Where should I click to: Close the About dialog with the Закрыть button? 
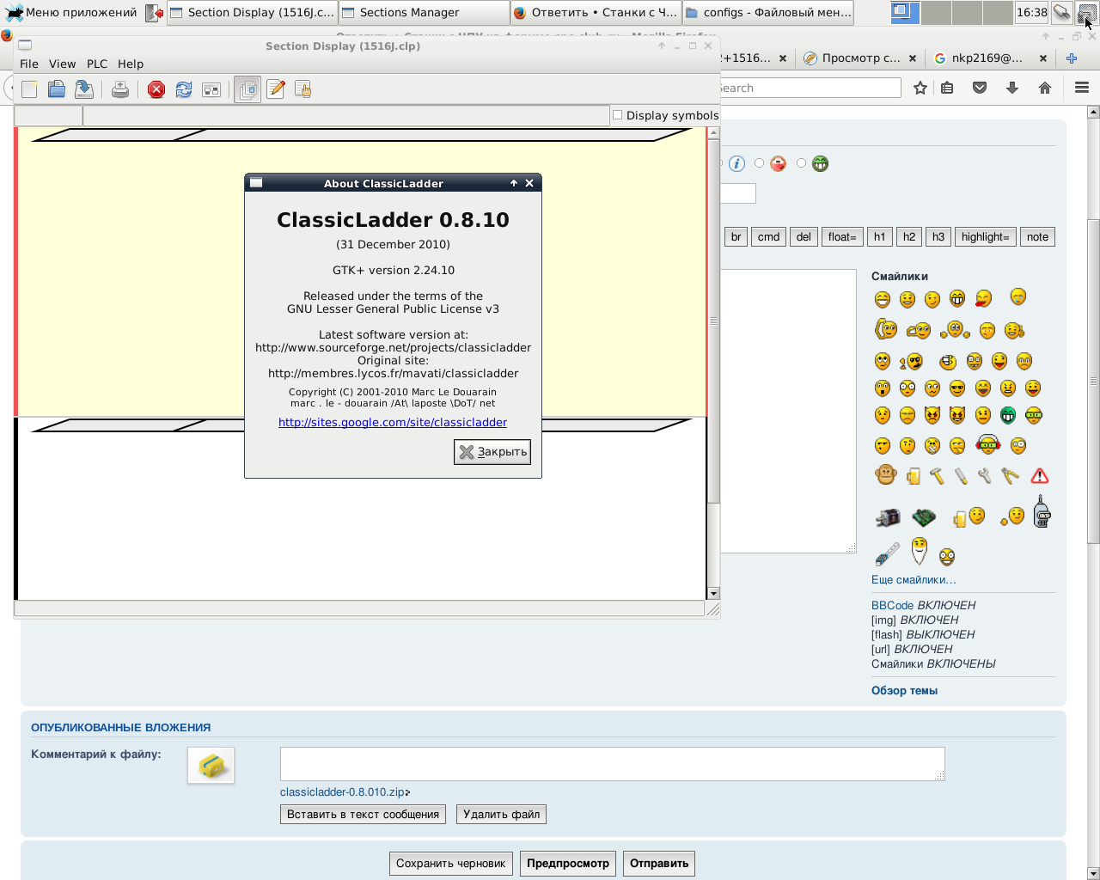click(x=492, y=452)
